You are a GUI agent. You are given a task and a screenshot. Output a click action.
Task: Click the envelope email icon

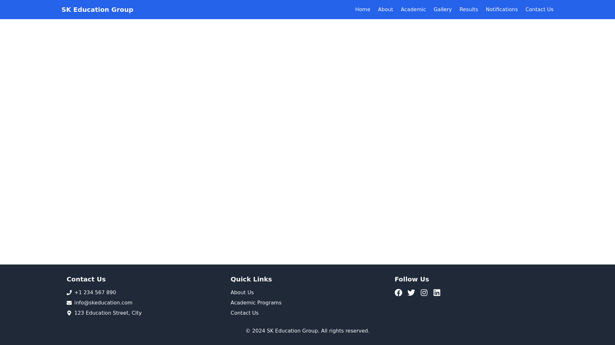point(69,303)
